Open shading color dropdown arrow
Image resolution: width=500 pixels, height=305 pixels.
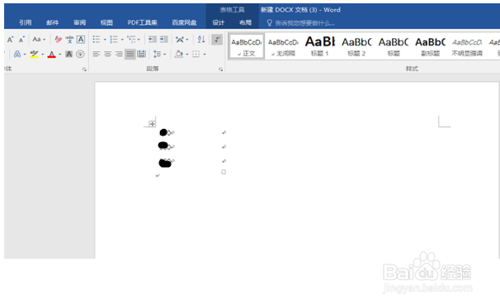click(x=187, y=55)
